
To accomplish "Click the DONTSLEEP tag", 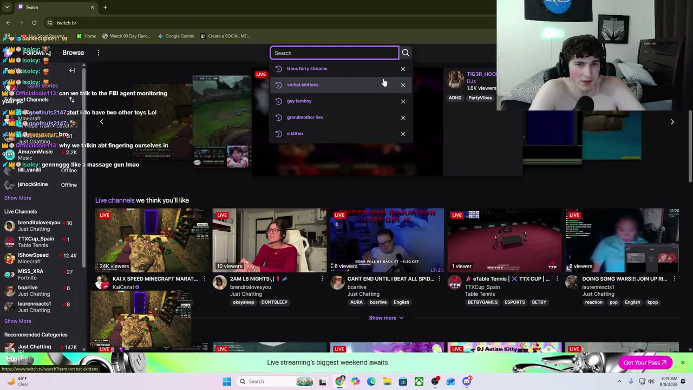I will [x=274, y=302].
